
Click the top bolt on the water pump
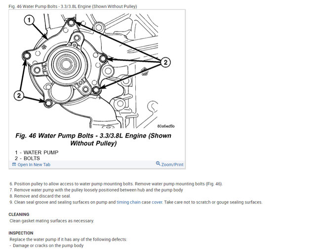[x=71, y=23]
